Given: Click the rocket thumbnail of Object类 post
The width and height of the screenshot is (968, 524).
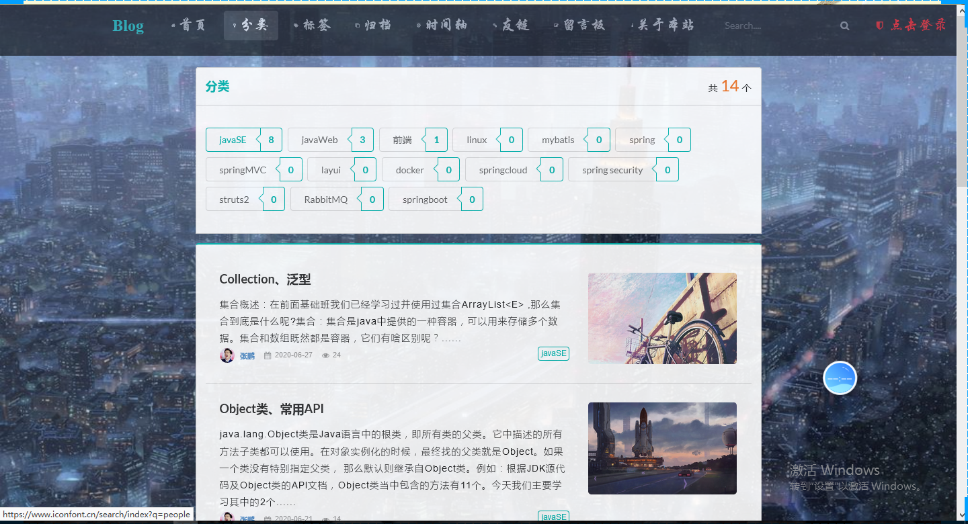Looking at the screenshot, I should (x=662, y=448).
